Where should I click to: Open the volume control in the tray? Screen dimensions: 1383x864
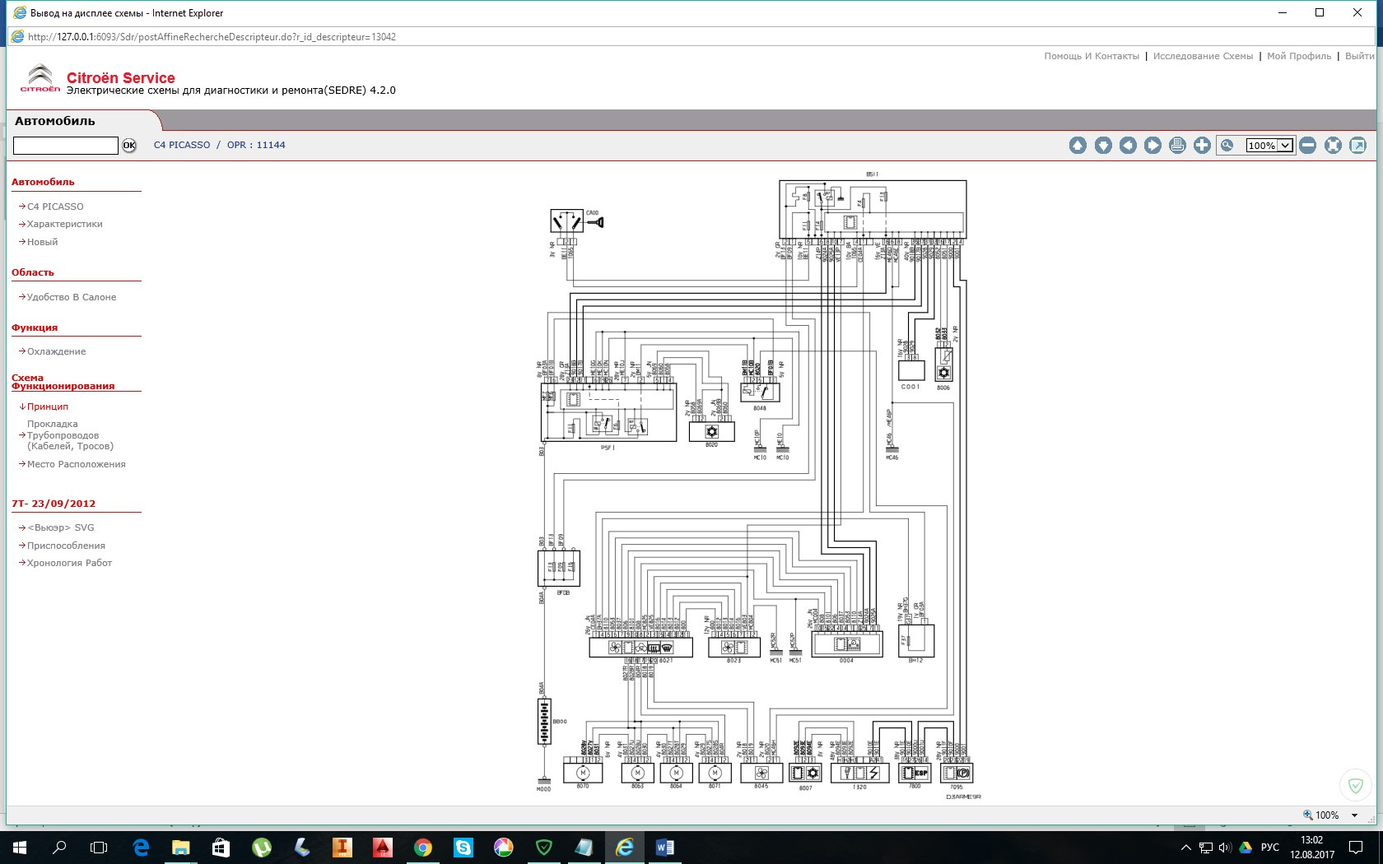1225,848
